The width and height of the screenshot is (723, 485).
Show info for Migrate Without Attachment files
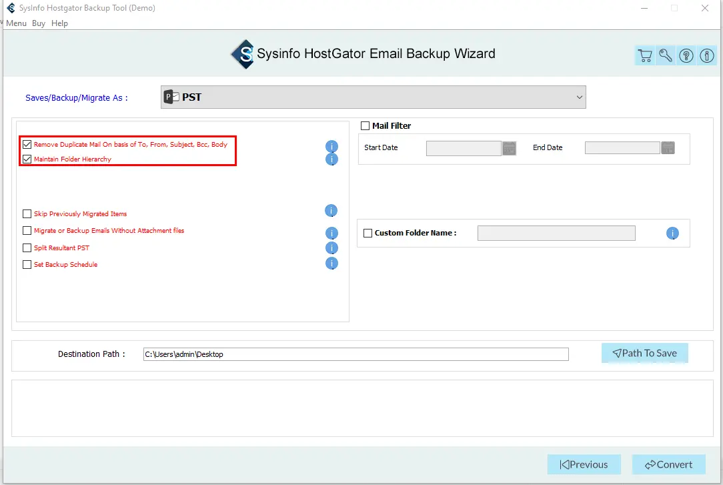(x=331, y=233)
